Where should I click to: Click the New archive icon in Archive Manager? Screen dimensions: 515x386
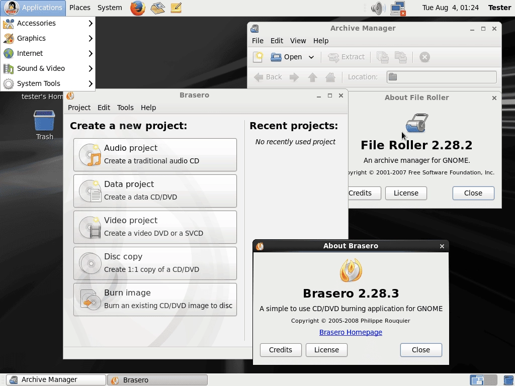coord(259,57)
